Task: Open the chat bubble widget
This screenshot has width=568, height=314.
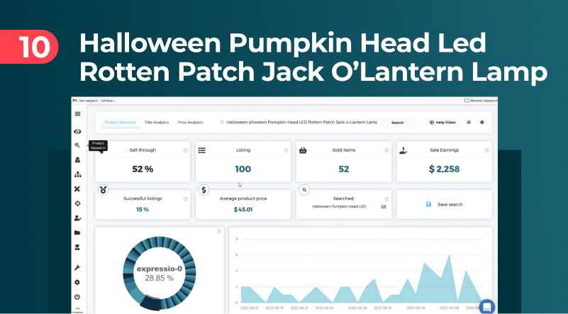Action: point(487,306)
